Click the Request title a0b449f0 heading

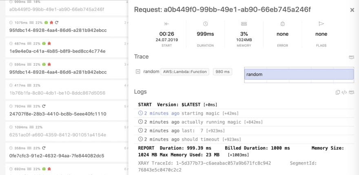(223, 10)
